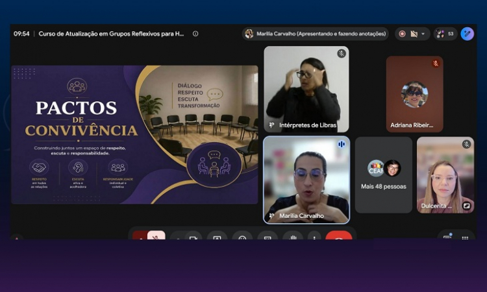Toggle the camera button in the bottom bar

[x=193, y=236]
